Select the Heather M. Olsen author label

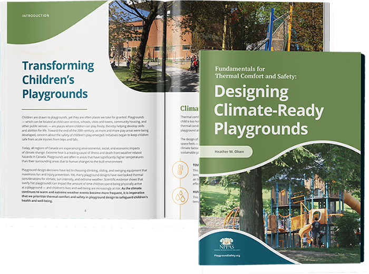coord(233,151)
